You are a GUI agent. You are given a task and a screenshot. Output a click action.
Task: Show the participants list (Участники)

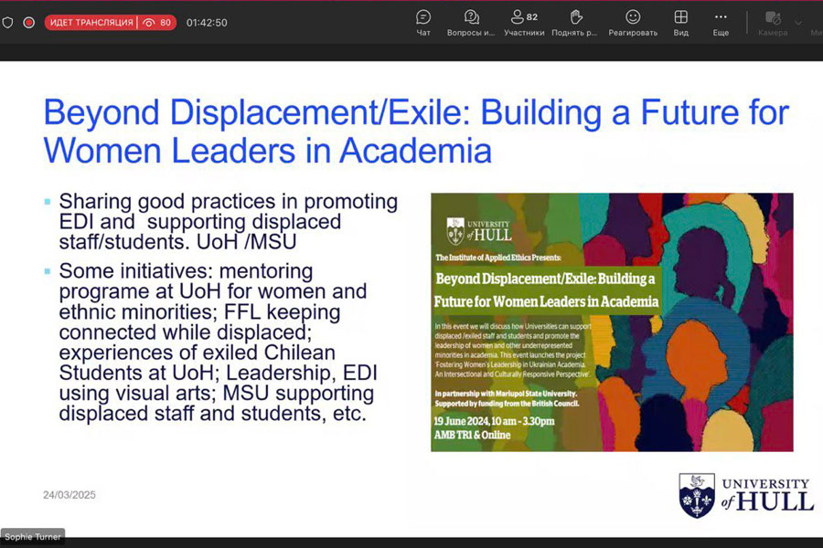524,22
